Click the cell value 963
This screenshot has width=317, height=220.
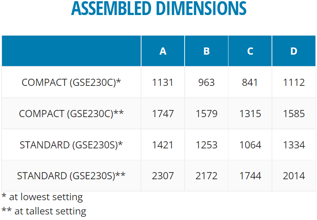click(206, 83)
